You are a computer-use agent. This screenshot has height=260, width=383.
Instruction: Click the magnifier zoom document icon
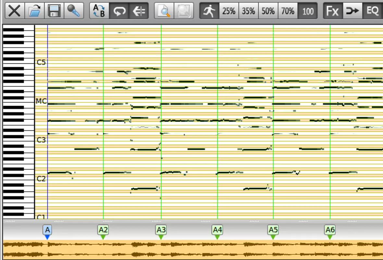(164, 11)
